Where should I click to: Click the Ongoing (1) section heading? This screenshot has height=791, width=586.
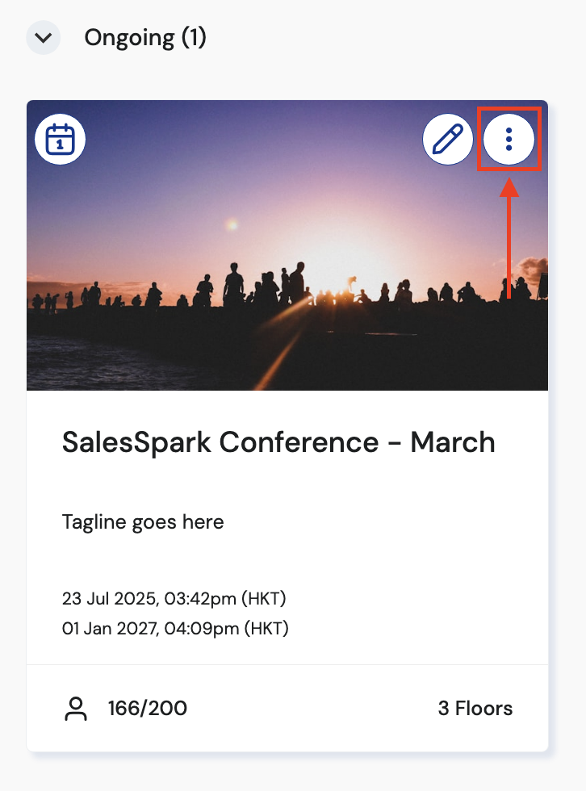pyautogui.click(x=145, y=38)
